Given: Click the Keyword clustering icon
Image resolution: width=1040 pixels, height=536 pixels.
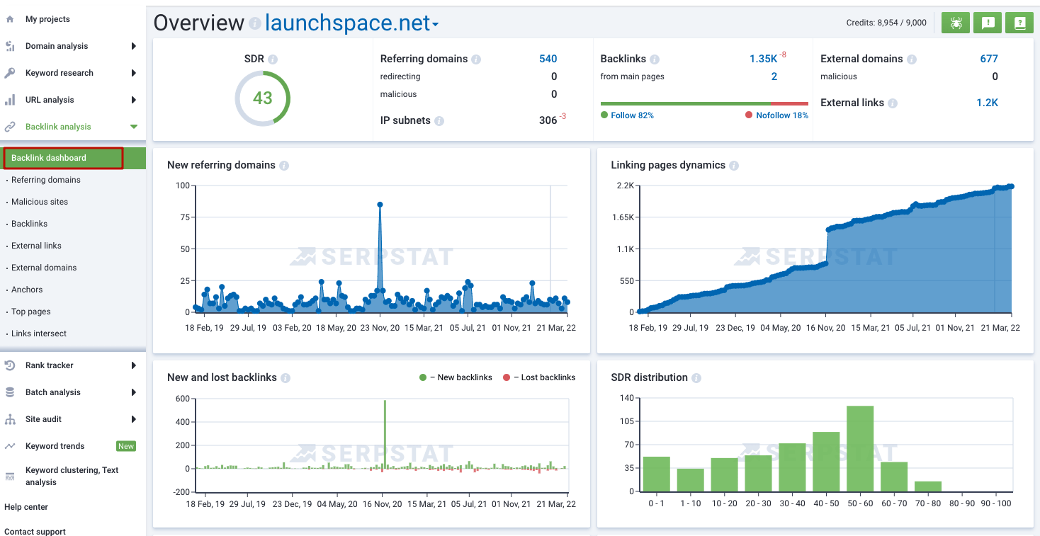Looking at the screenshot, I should (x=10, y=477).
